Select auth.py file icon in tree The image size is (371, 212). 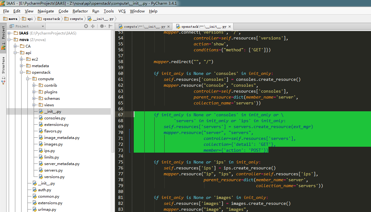coord(35,190)
